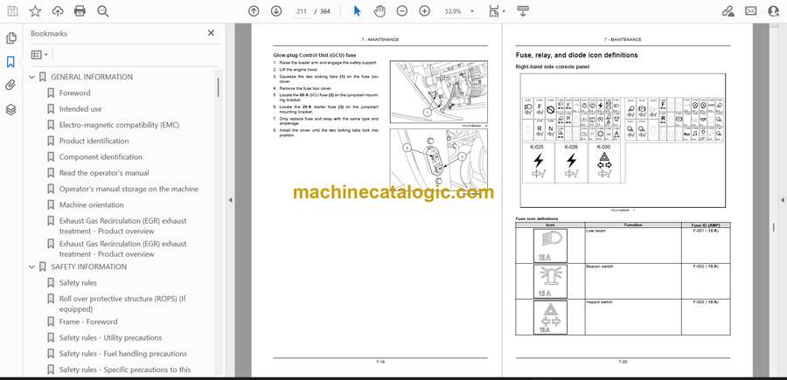Zoom in with the plus button
Screen dimensions: 787x380
[425, 11]
